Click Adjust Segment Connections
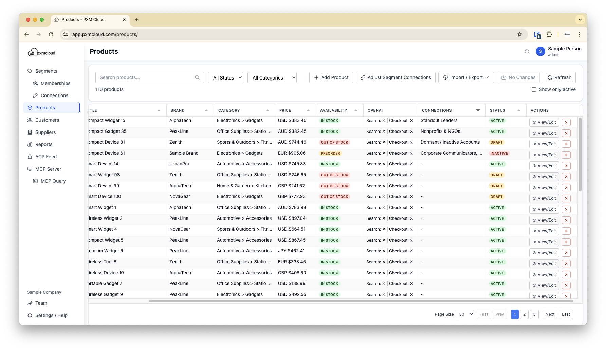Image resolution: width=606 pixels, height=350 pixels. point(396,77)
